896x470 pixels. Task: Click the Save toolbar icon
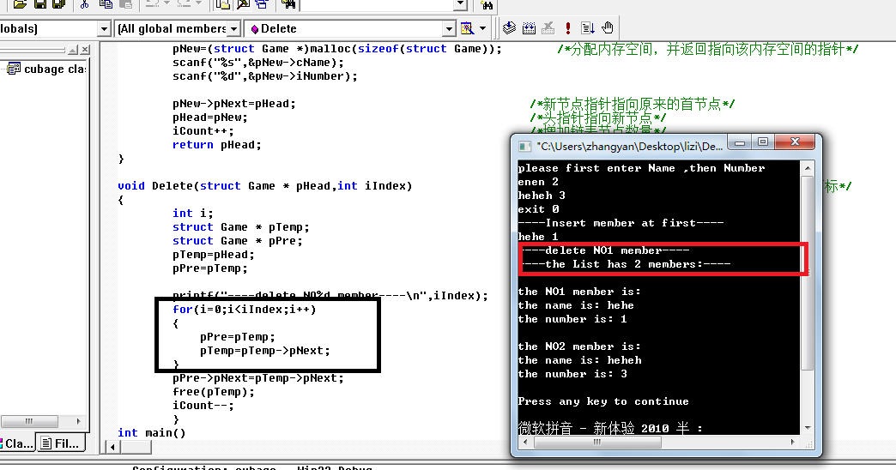tap(40, 4)
